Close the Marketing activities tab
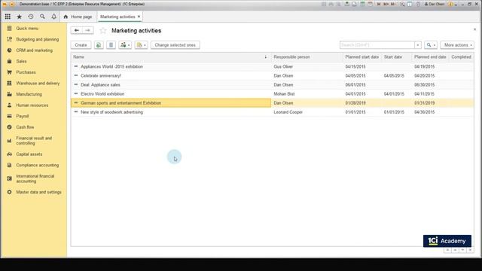The image size is (482, 271). click(139, 17)
